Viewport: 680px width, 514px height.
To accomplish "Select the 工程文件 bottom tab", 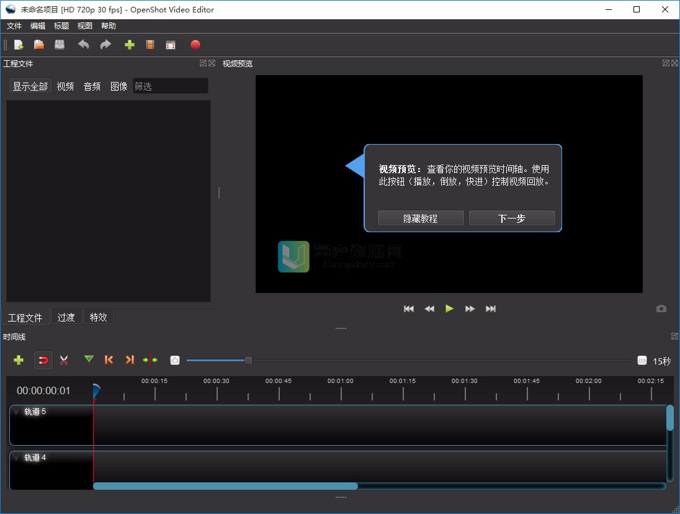I will point(25,318).
